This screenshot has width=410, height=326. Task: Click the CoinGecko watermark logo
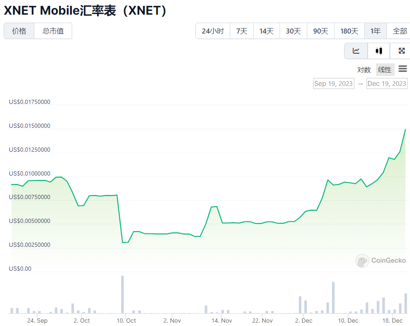361,261
